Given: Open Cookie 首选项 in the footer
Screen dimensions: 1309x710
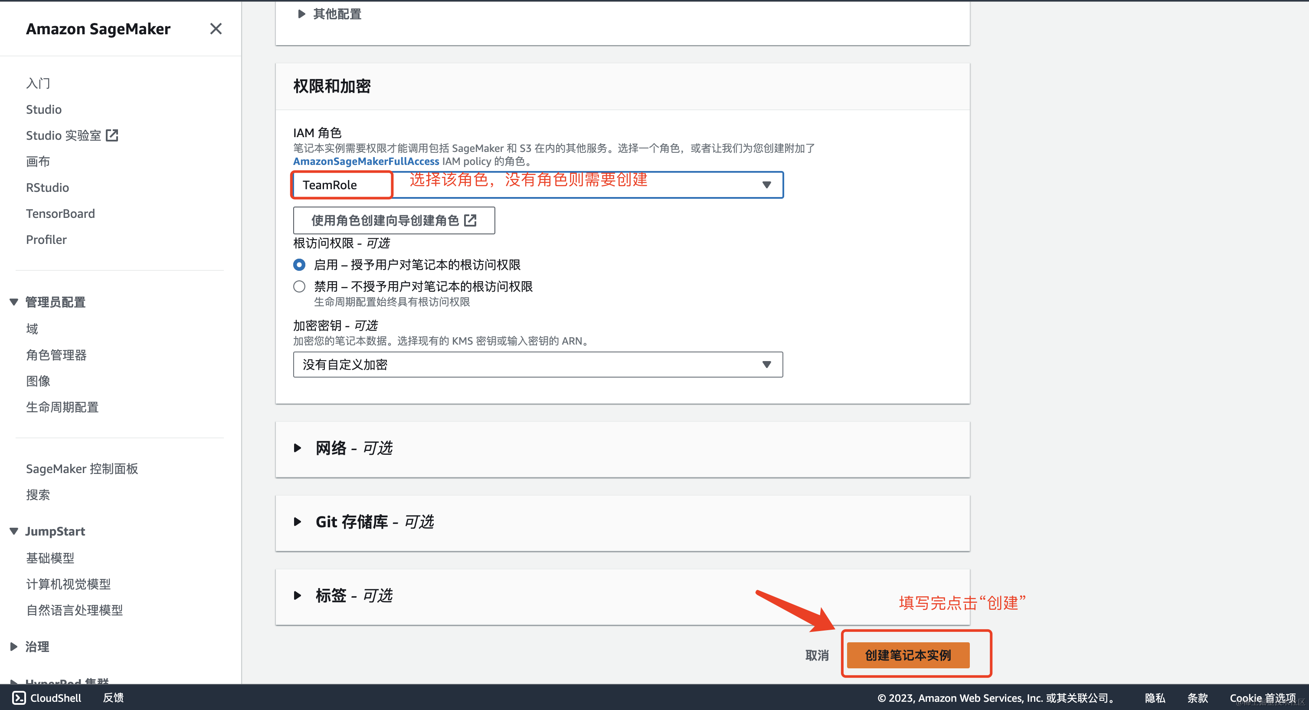Looking at the screenshot, I should [1262, 698].
